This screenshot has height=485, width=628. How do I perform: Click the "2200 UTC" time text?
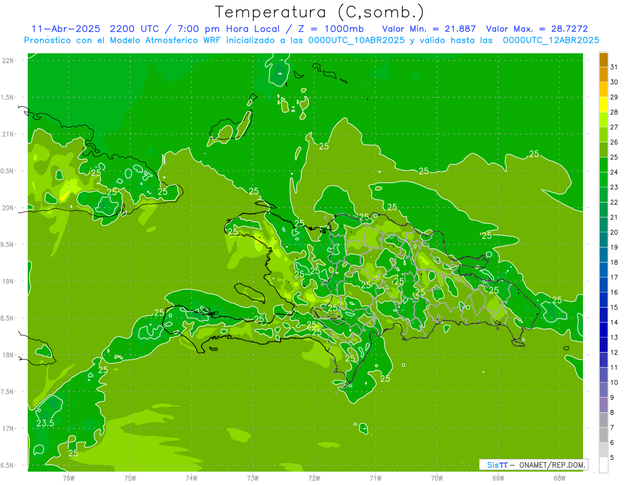tap(136, 28)
